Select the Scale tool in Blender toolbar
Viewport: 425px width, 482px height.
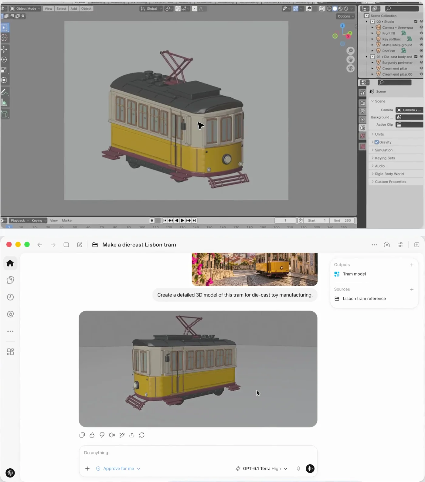4,70
